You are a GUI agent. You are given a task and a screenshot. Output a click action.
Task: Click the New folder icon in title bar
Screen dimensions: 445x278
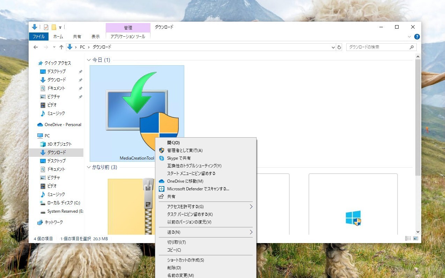pyautogui.click(x=54, y=27)
